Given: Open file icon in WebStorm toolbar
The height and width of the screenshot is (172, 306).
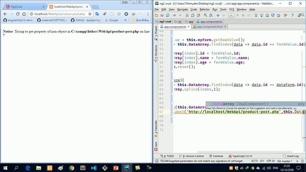Looking at the screenshot, I should (156, 15).
